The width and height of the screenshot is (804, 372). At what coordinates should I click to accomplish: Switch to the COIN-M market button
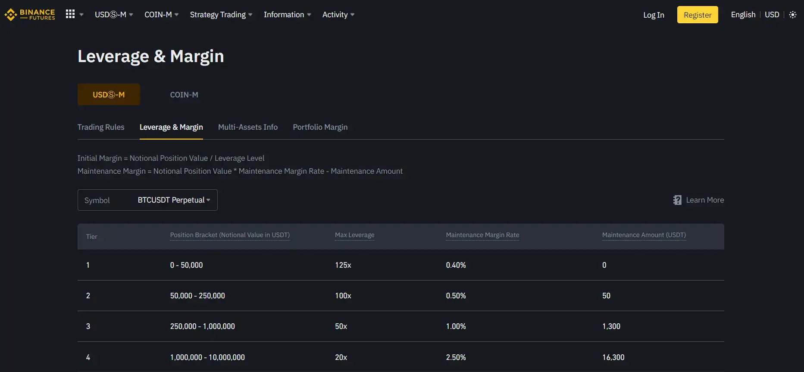click(x=184, y=94)
